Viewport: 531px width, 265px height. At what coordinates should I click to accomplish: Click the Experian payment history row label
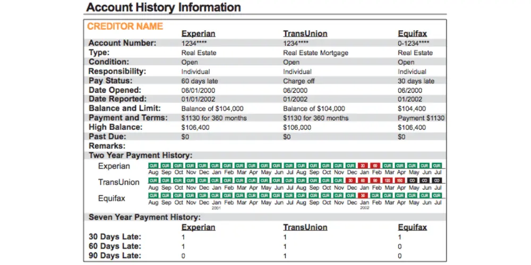tap(114, 166)
